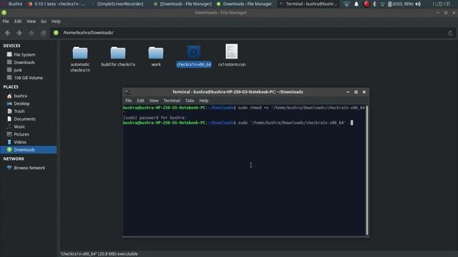This screenshot has width=458, height=257.
Task: Click the terminal vertical scrollbar
Action: click(x=367, y=170)
